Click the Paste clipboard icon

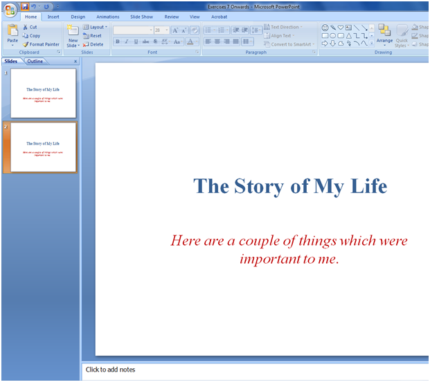[x=12, y=30]
